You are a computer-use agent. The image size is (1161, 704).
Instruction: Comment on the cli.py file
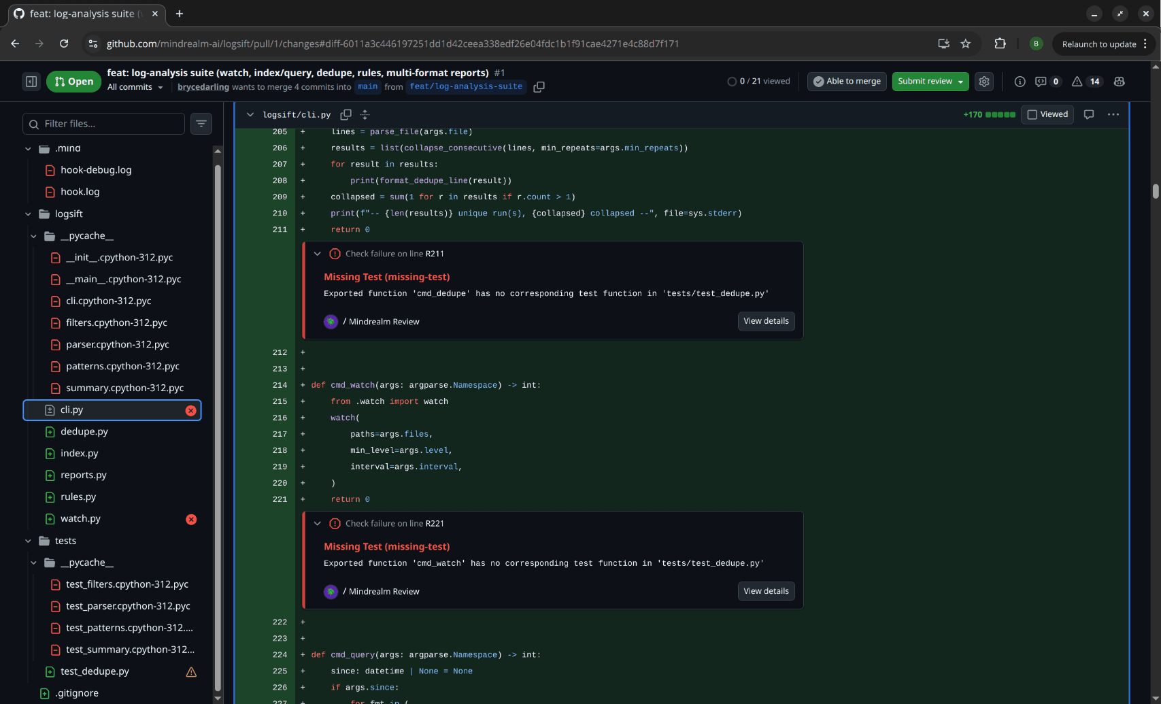click(1089, 114)
